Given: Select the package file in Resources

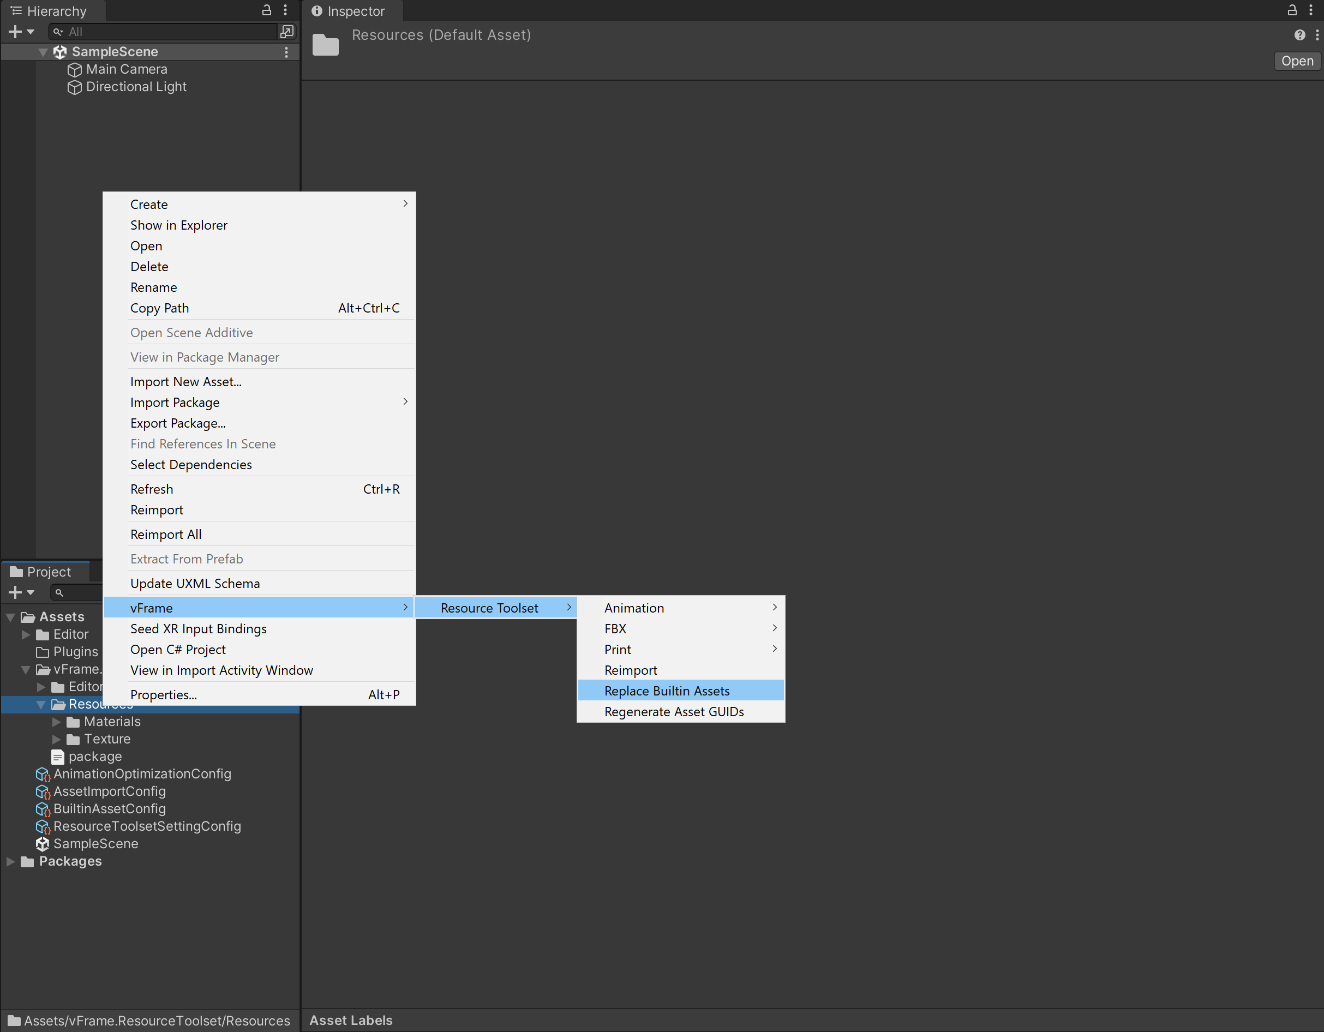Looking at the screenshot, I should 94,757.
